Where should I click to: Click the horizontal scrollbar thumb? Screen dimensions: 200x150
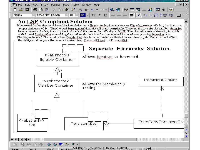click(90, 139)
